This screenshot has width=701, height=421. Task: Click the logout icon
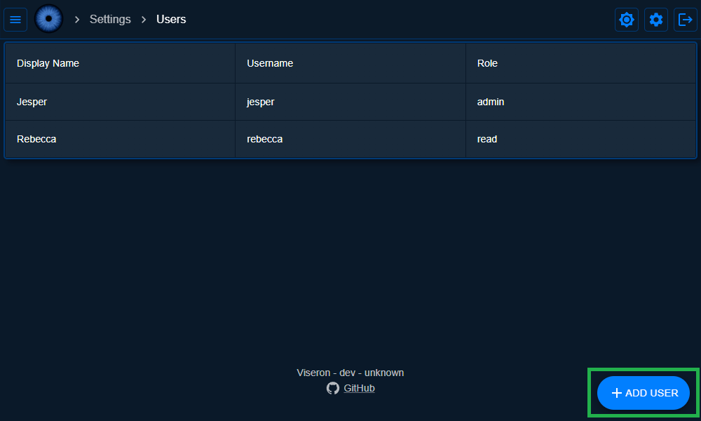click(686, 20)
